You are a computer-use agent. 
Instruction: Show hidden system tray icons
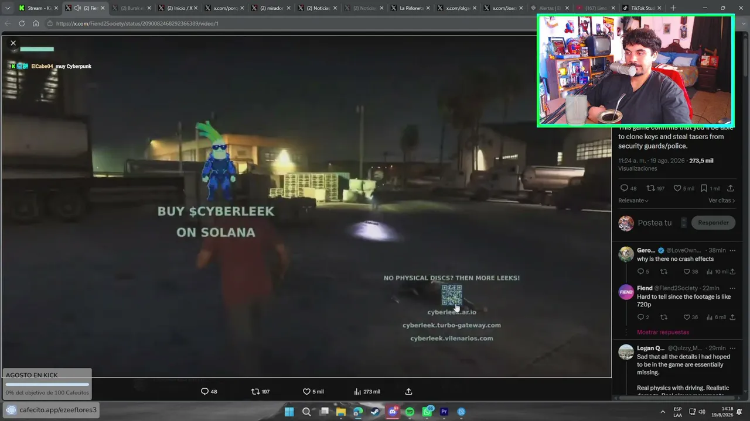(x=663, y=411)
